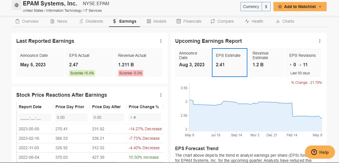
Task: Click the Feb 14 chart axis label
Action: (292, 135)
